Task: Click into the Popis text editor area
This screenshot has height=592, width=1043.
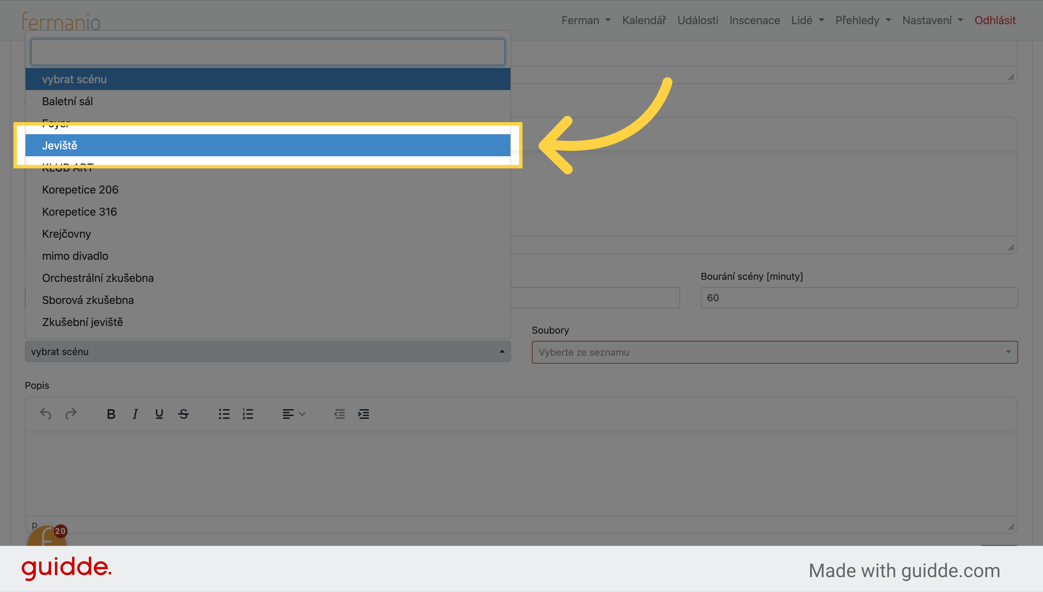Action: tap(521, 473)
